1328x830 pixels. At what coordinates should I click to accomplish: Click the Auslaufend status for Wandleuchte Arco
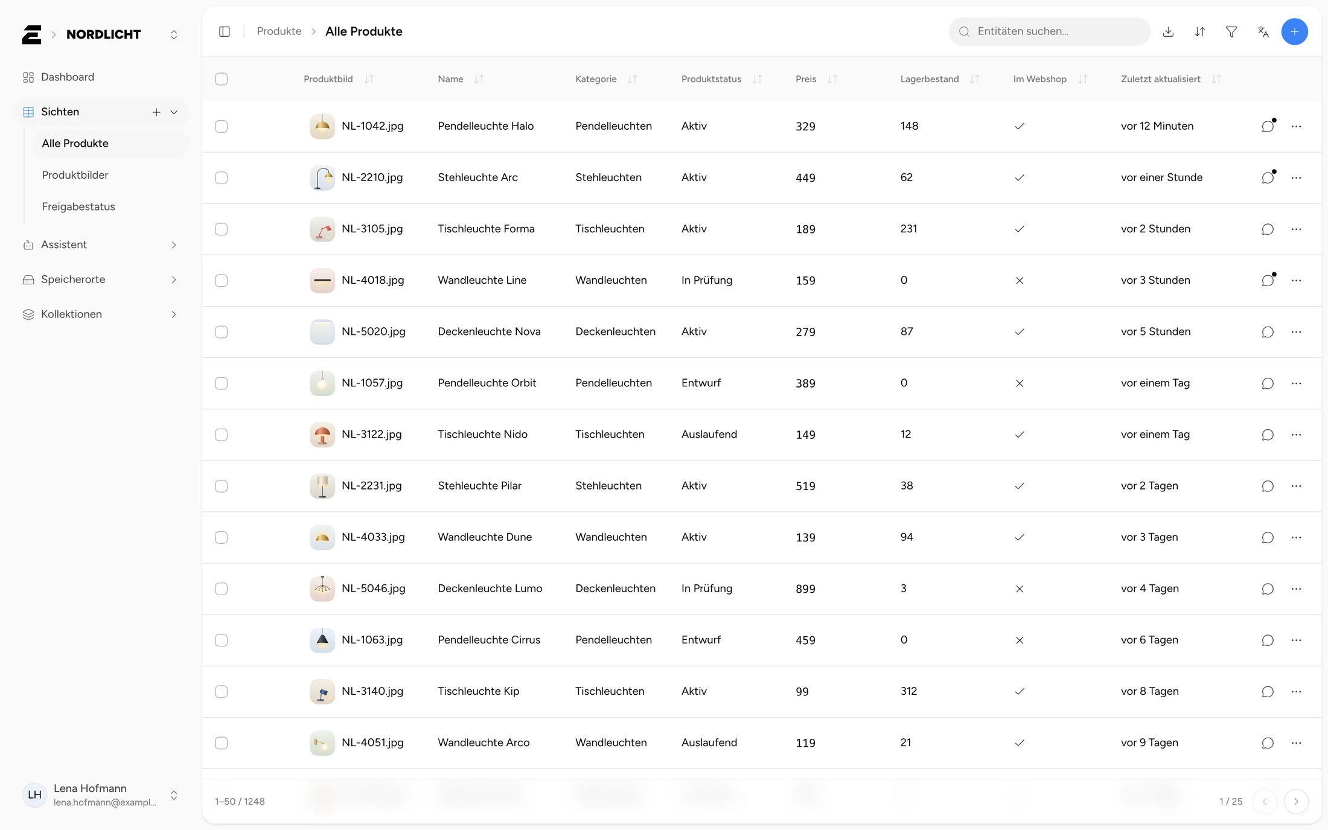[x=709, y=742]
